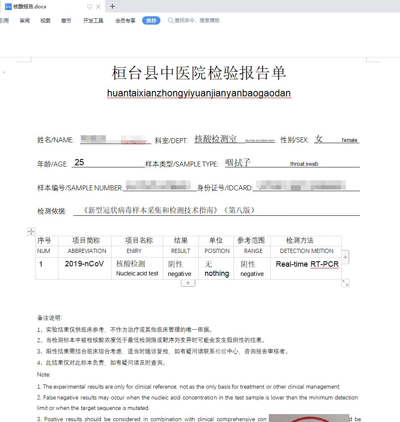Click the small monitor icon beside the tab title
This screenshot has width=400, height=422.
(x=89, y=7)
